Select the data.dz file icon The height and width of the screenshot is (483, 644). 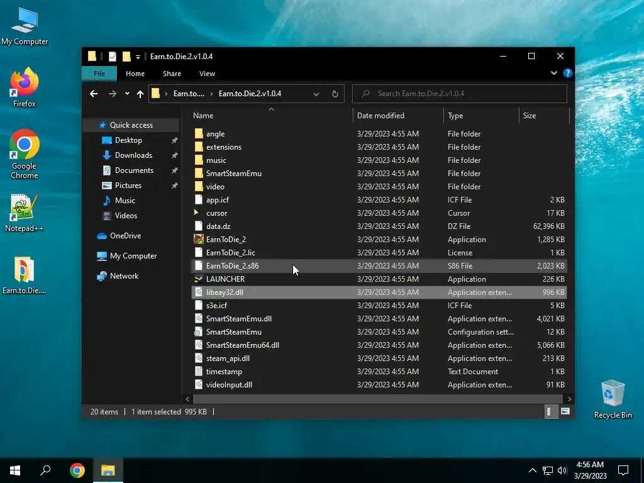[x=199, y=226]
